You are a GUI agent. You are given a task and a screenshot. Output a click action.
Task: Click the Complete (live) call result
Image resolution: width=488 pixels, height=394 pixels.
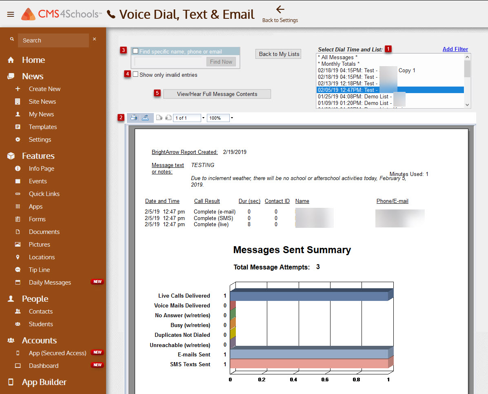point(211,224)
